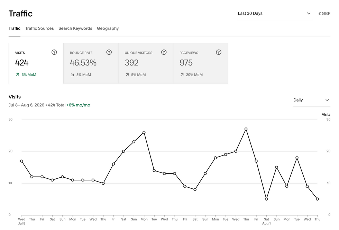Select the Unique Visitors 392 card
Screen dimensions: 339x230
pos(146,63)
